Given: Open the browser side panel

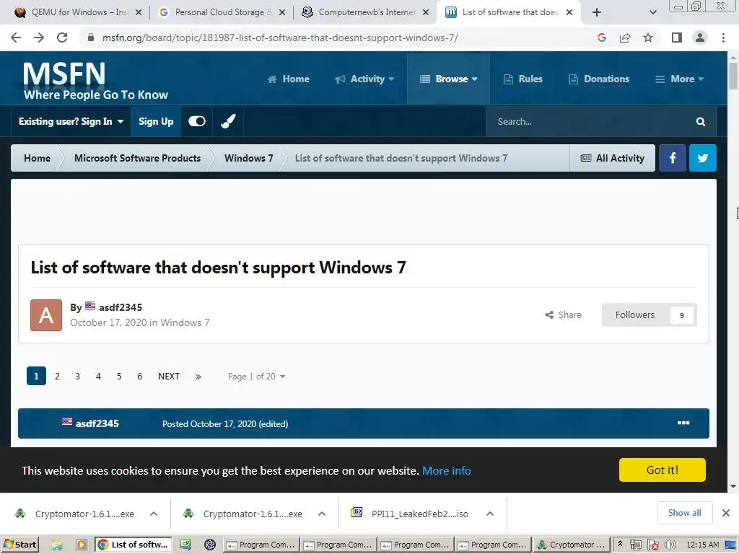Looking at the screenshot, I should pos(677,38).
